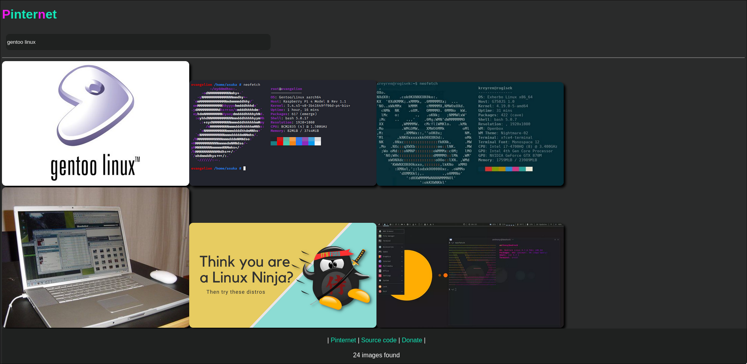Open the silver laptop on desk photo

tap(96, 258)
